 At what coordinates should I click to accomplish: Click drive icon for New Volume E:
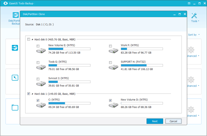pyautogui.click(x=41, y=51)
